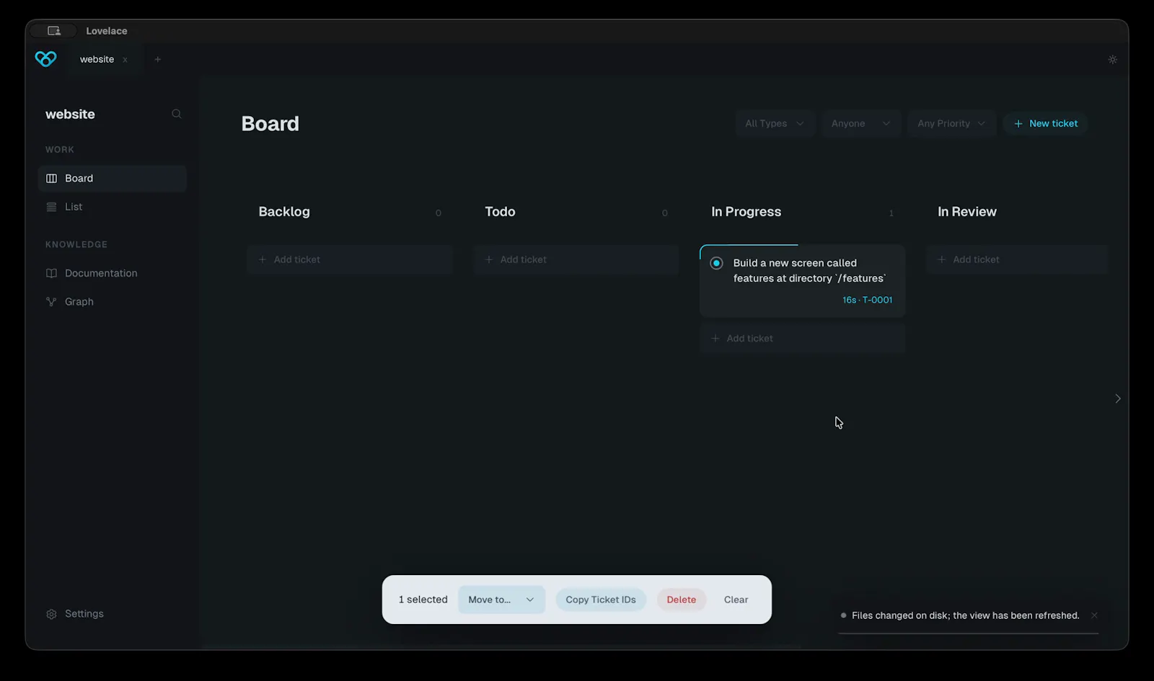
Task: Click the Lovelace heart logo icon
Action: pos(45,59)
